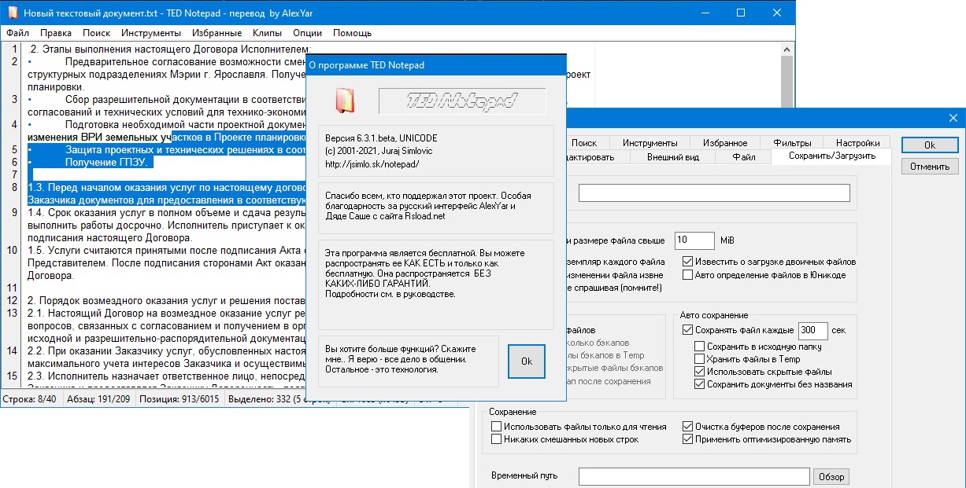The width and height of the screenshot is (966, 488).
Task: Click line number 9 in editor gutter
Action: click(x=15, y=211)
